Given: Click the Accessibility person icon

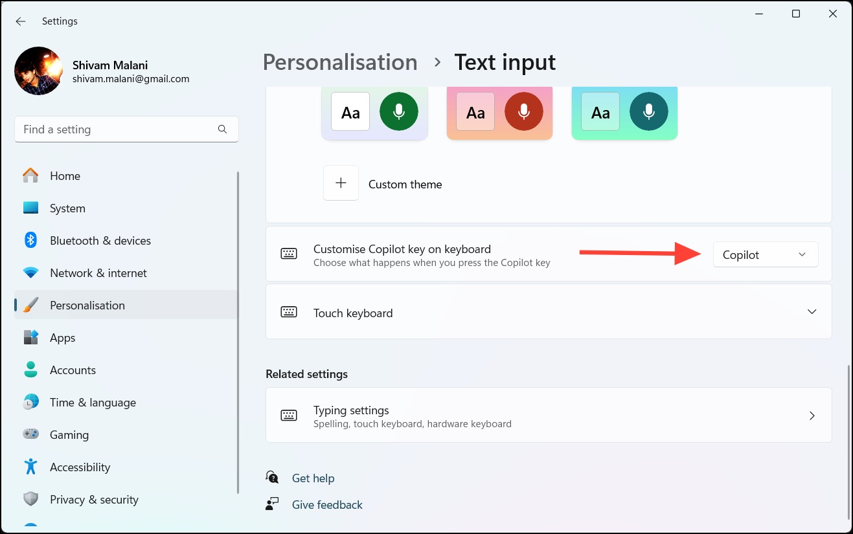Looking at the screenshot, I should (x=30, y=467).
